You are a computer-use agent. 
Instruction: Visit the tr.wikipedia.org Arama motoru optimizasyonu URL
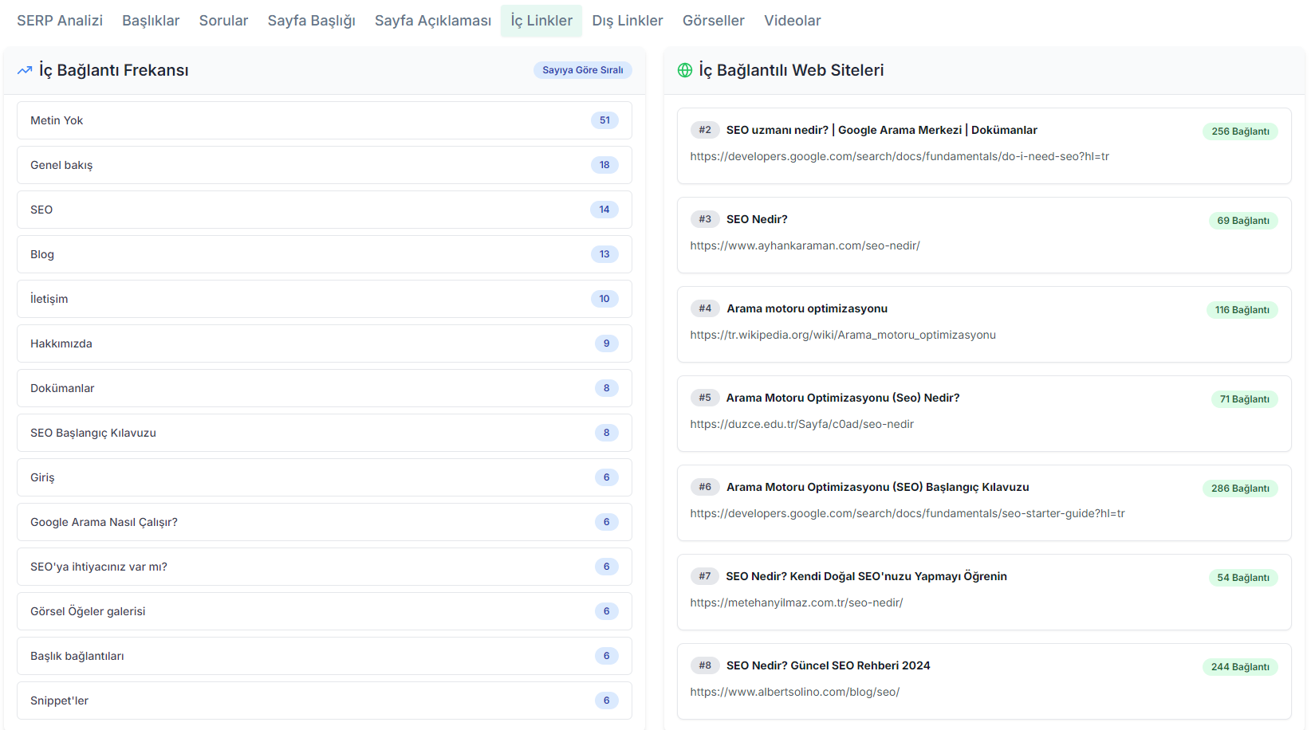click(842, 335)
